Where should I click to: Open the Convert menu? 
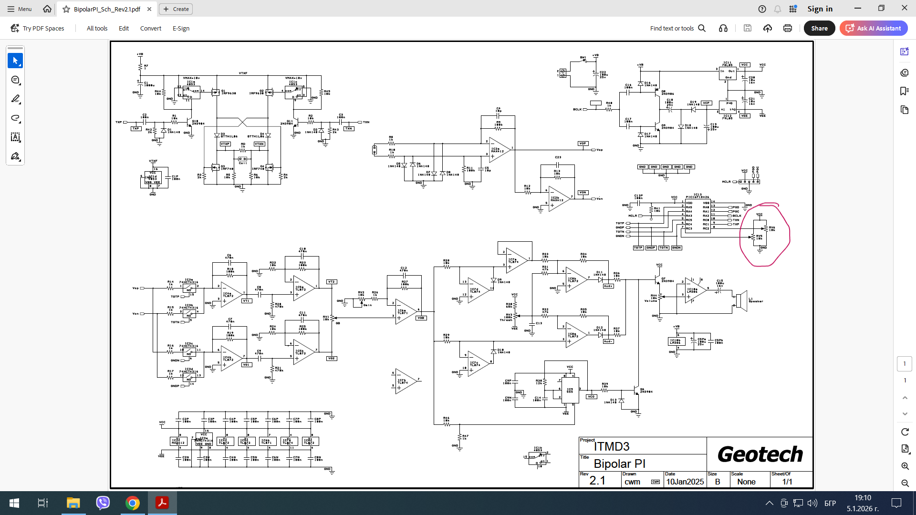coord(151,28)
